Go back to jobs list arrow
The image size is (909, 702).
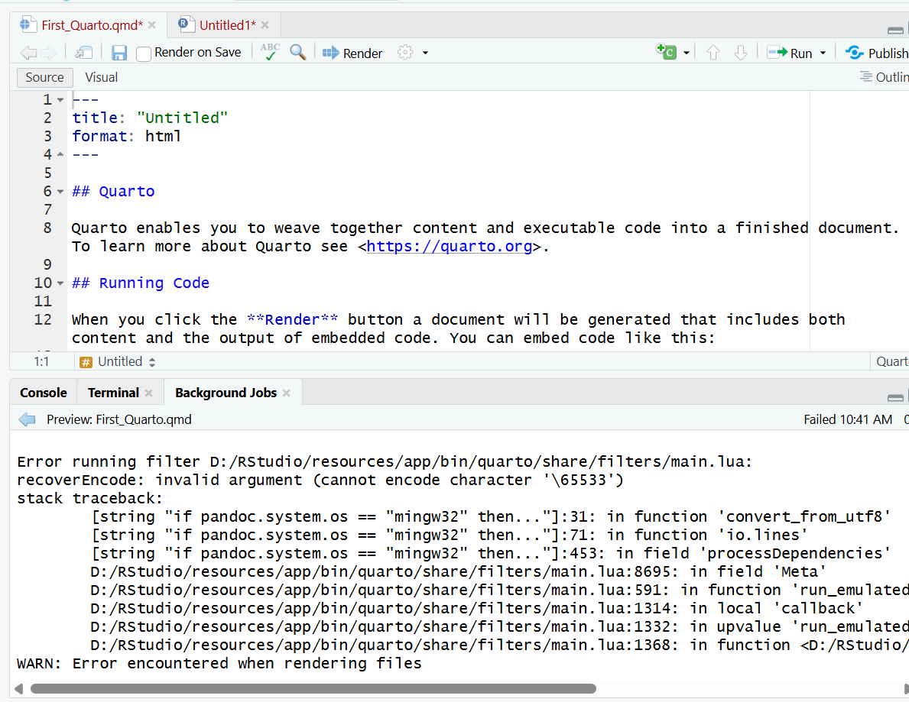[x=28, y=419]
